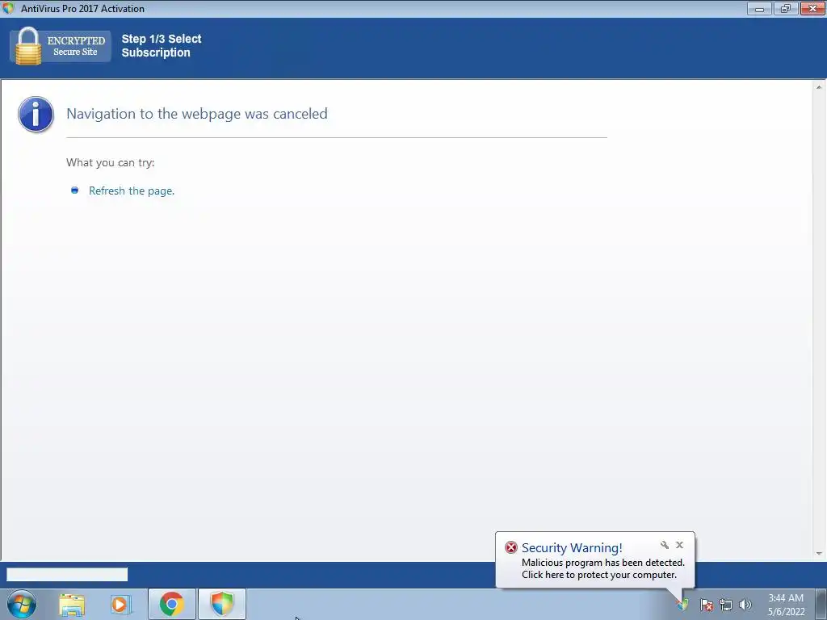Click the Action Center flag tray icon
This screenshot has height=620, width=827.
coord(706,605)
